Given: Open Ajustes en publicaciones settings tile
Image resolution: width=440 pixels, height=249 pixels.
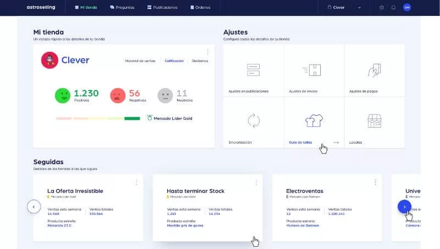Looking at the screenshot, I should [x=253, y=71].
